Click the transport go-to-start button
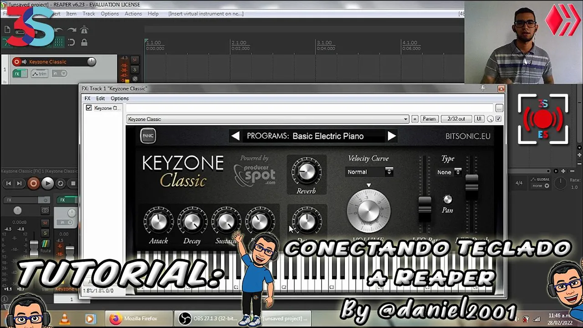The width and height of the screenshot is (583, 328). (x=9, y=183)
